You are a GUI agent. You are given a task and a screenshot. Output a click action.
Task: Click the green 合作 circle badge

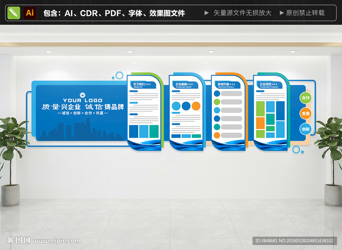click(306, 98)
